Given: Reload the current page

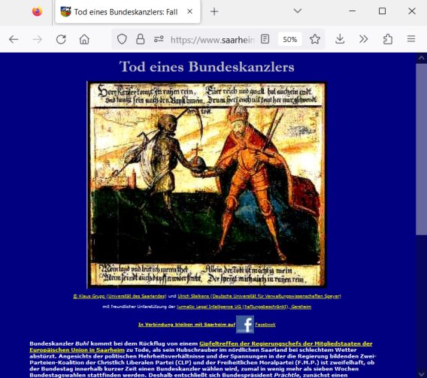Looking at the screenshot, I should [61, 40].
